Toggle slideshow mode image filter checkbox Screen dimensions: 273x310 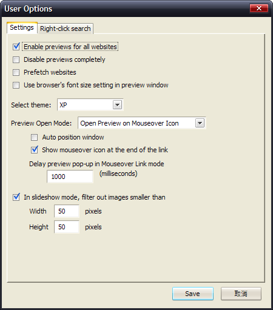pos(16,197)
